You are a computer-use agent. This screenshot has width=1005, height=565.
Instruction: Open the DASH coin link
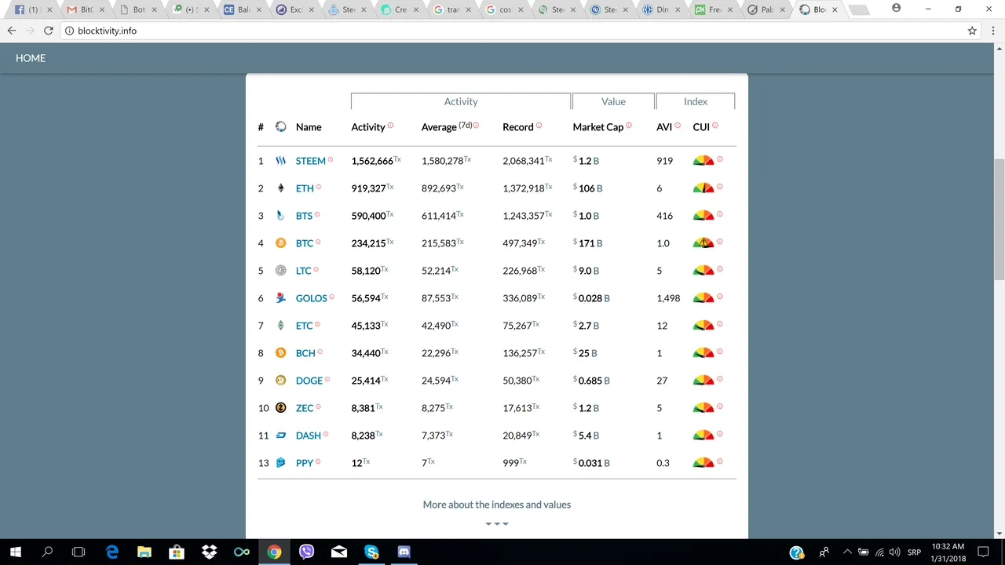pos(308,436)
